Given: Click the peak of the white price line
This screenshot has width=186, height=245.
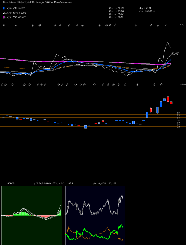Looking at the screenshot, I should pos(168,42).
